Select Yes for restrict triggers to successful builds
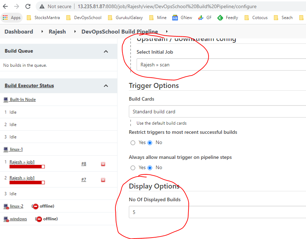Image resolution: width=306 pixels, height=239 pixels. (133, 143)
